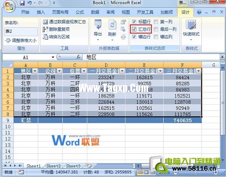Click the macro record status icon
This screenshot has width=226, height=177.
coord(21,172)
